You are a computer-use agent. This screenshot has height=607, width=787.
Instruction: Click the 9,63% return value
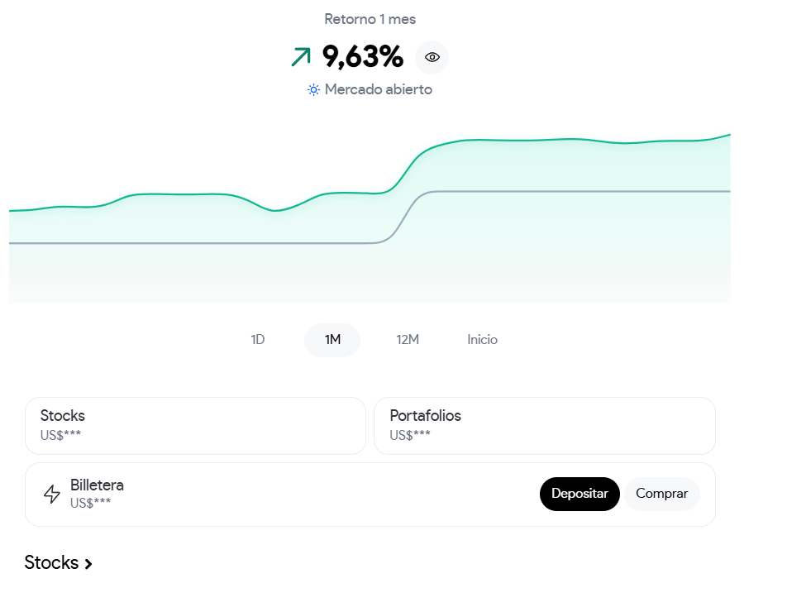363,57
